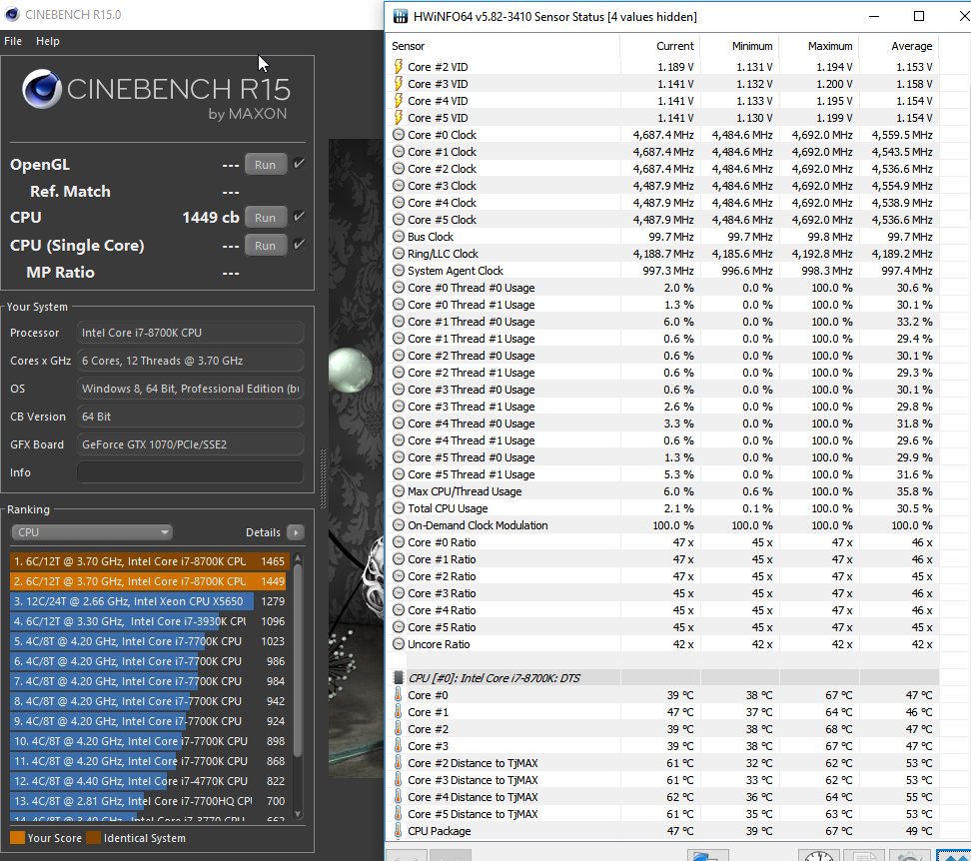The width and height of the screenshot is (971, 861).
Task: Click the thermometer icon beside CPU Package
Action: coord(399,831)
